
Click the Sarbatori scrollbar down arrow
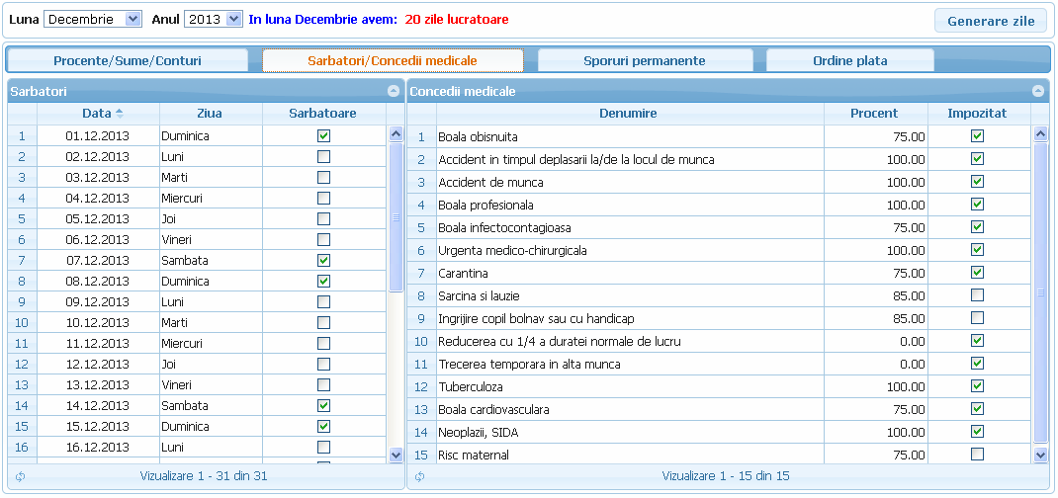pyautogui.click(x=397, y=455)
